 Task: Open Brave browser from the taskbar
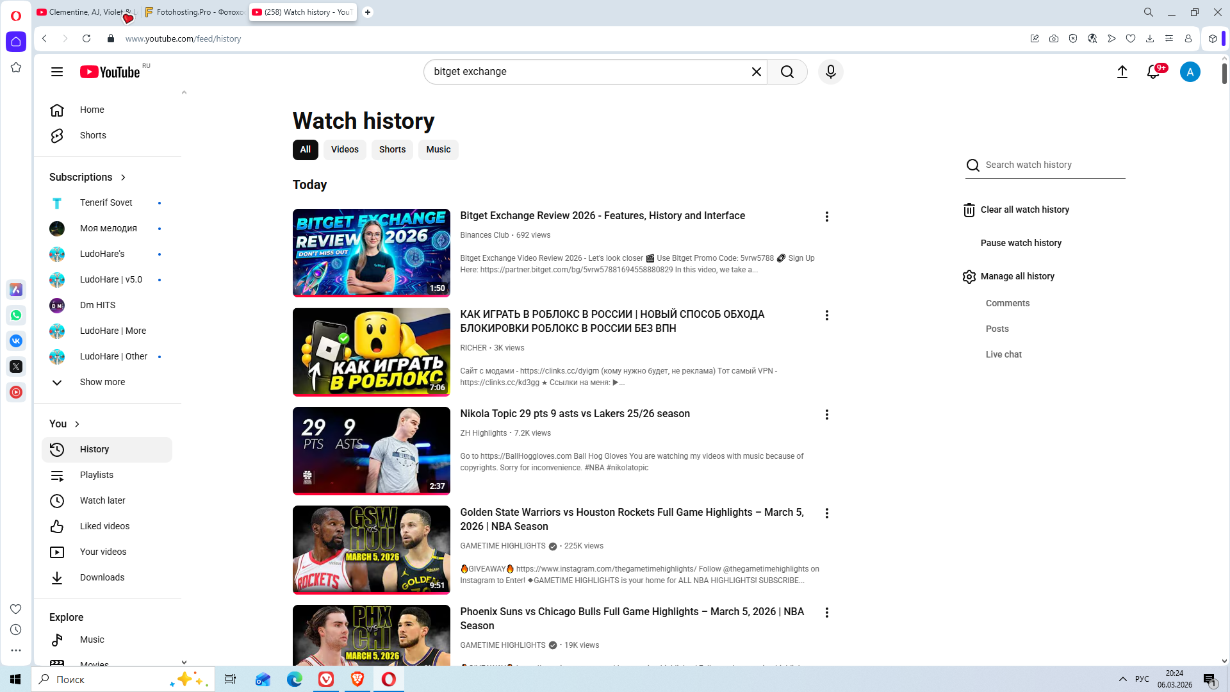click(x=357, y=679)
